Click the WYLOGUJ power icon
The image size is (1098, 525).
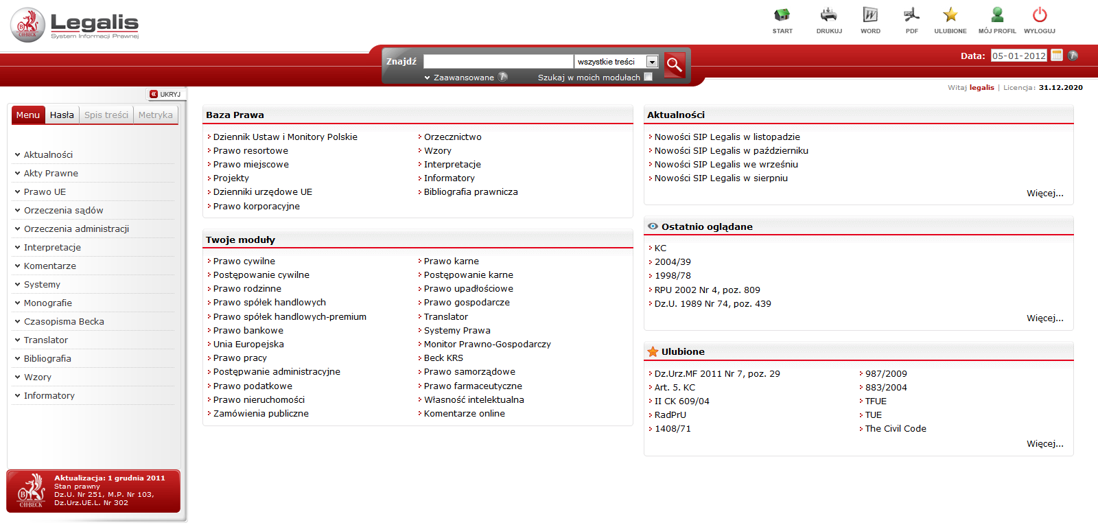click(1040, 14)
